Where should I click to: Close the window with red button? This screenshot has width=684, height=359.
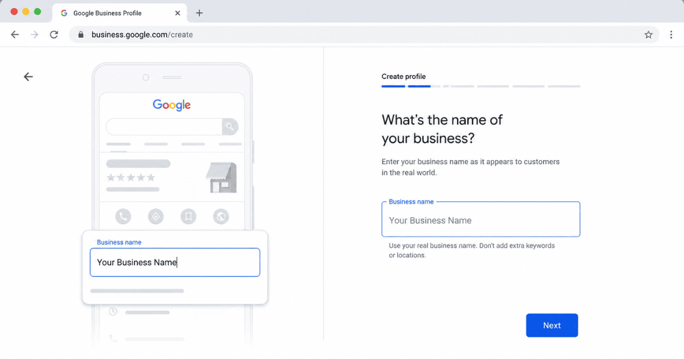click(14, 11)
